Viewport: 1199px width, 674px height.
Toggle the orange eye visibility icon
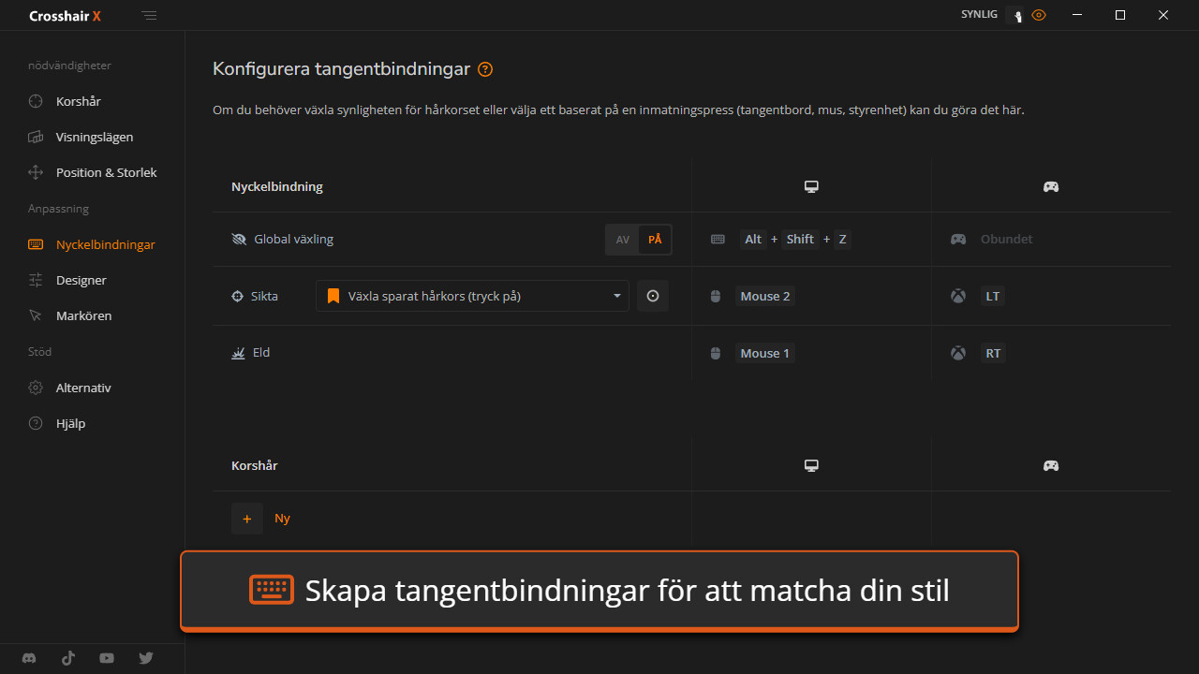point(1039,15)
